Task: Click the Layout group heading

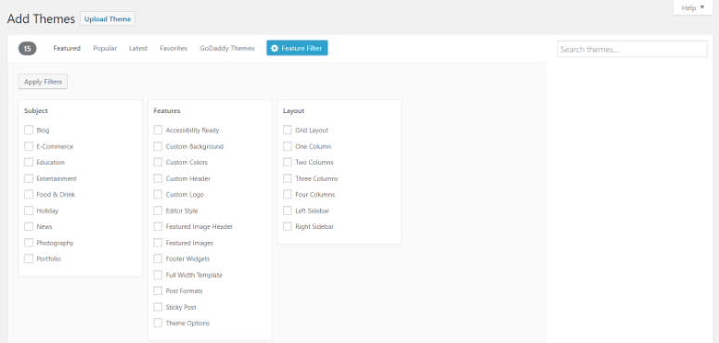Action: [x=294, y=111]
